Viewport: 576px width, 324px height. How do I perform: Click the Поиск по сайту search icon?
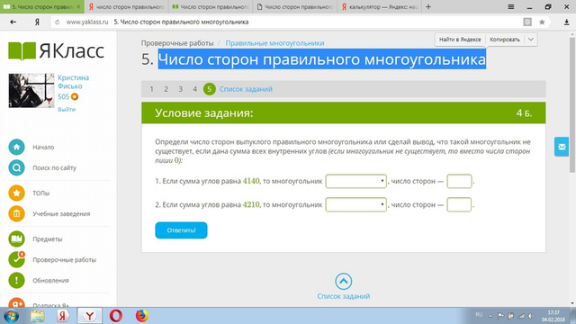(x=16, y=168)
